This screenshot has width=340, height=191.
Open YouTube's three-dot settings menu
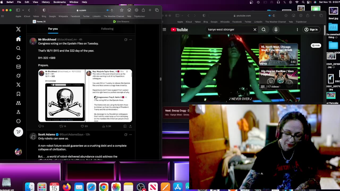pos(297,30)
